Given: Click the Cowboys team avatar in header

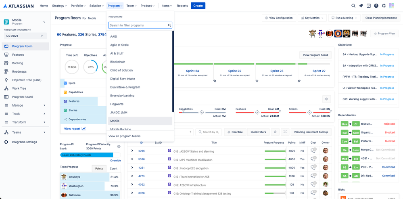Looking at the screenshot, I should [313, 34].
